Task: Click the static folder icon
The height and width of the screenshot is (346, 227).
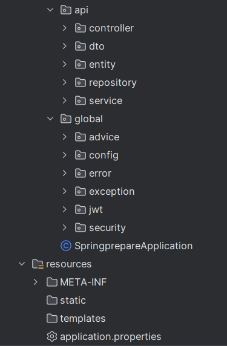Action: (x=52, y=300)
